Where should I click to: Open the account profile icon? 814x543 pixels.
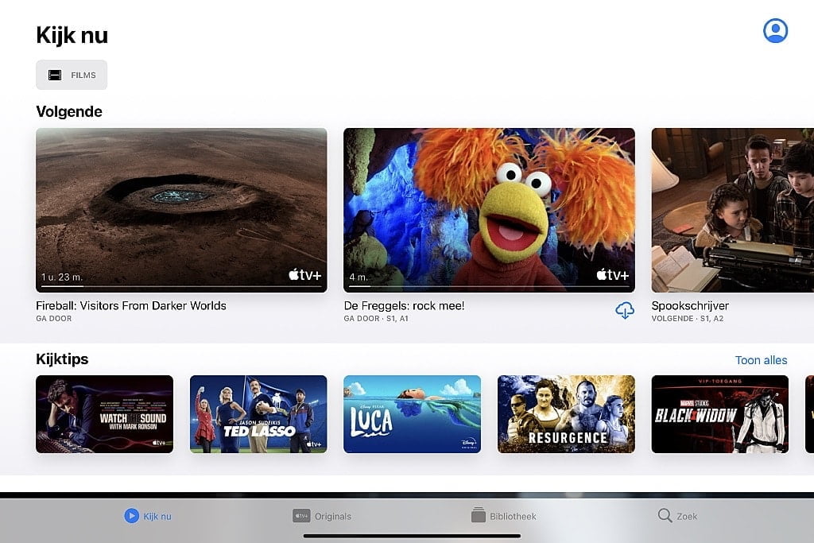coord(775,31)
